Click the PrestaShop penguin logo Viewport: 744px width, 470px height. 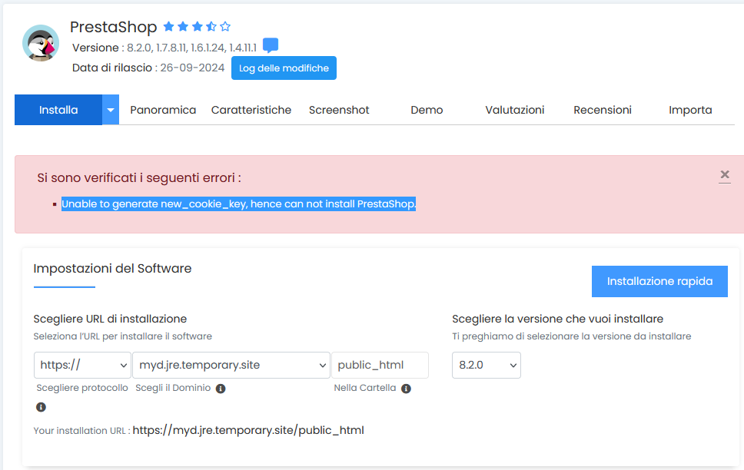point(41,43)
